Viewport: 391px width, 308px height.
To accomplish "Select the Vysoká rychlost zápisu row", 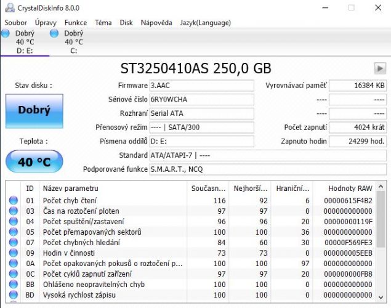I will (191, 294).
